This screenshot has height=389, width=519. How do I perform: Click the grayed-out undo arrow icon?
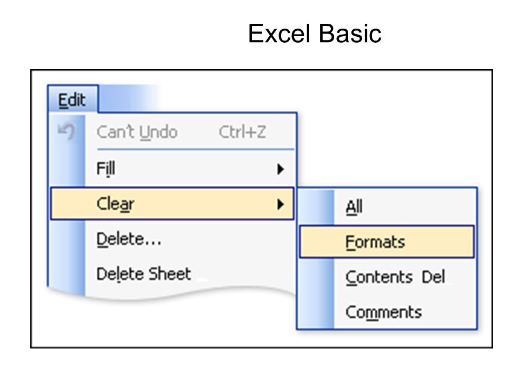(66, 131)
